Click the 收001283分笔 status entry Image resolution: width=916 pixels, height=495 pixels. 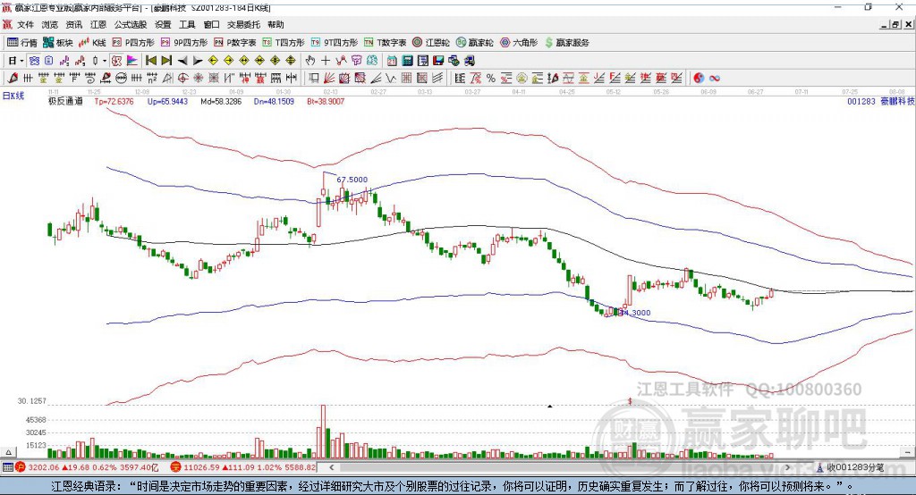point(850,467)
